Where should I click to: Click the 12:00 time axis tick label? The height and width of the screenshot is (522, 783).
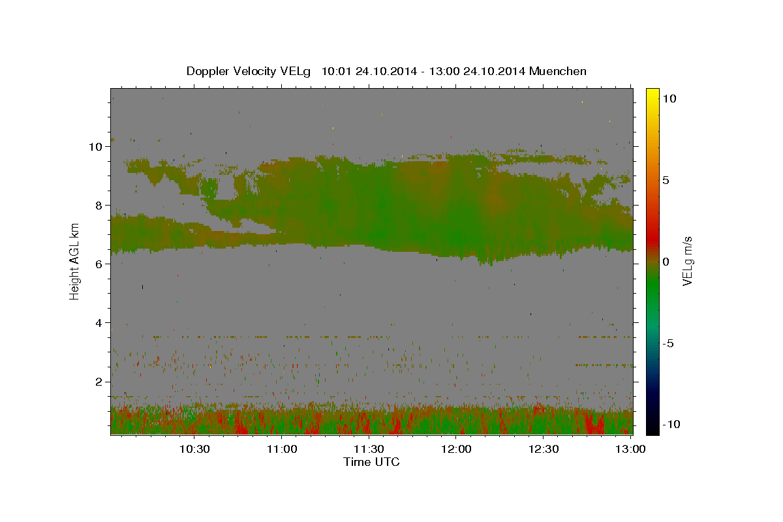pyautogui.click(x=456, y=449)
